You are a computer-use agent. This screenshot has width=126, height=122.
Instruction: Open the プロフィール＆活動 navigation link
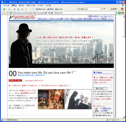(56, 19)
